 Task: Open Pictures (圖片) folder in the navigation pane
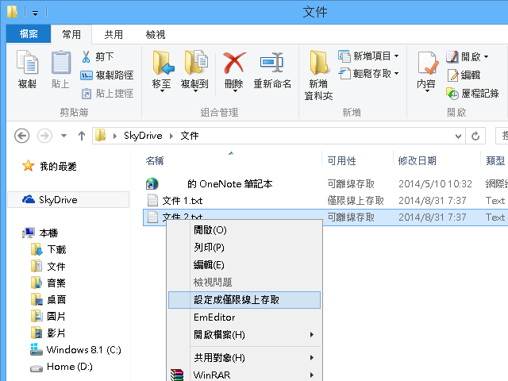[x=48, y=316]
